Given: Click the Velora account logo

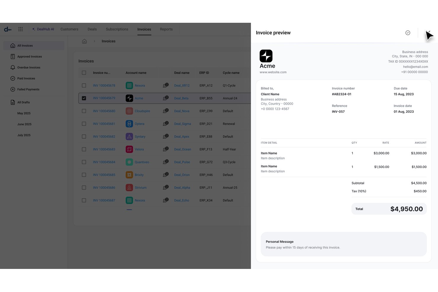Looking at the screenshot, I should (x=129, y=149).
